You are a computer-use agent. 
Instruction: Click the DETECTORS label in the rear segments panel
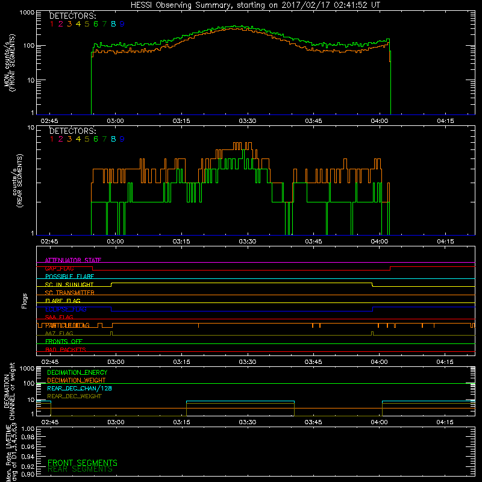click(72, 131)
